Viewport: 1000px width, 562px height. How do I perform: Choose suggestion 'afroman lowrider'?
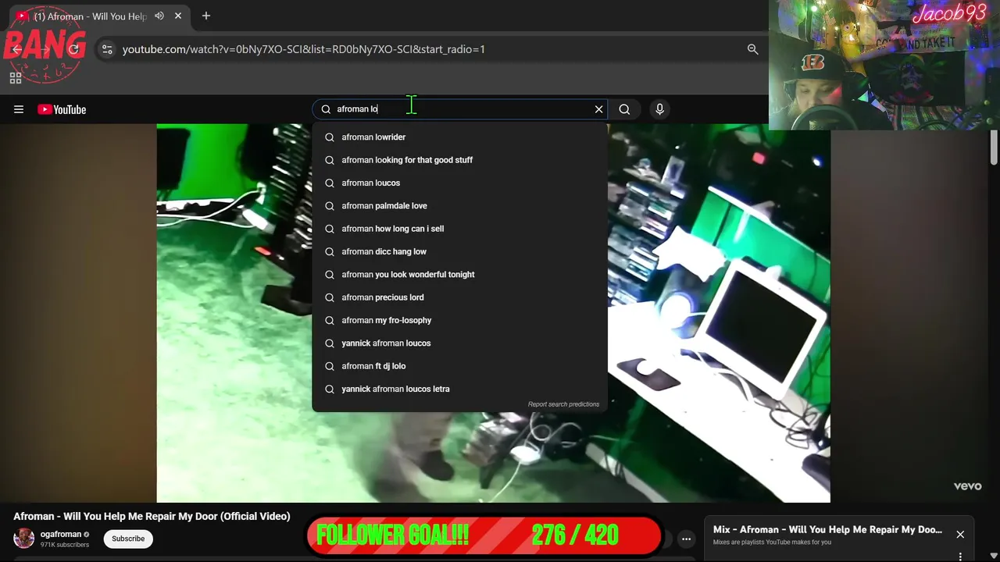click(x=459, y=137)
